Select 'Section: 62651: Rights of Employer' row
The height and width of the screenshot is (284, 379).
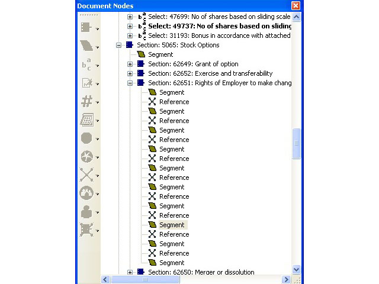[220, 83]
